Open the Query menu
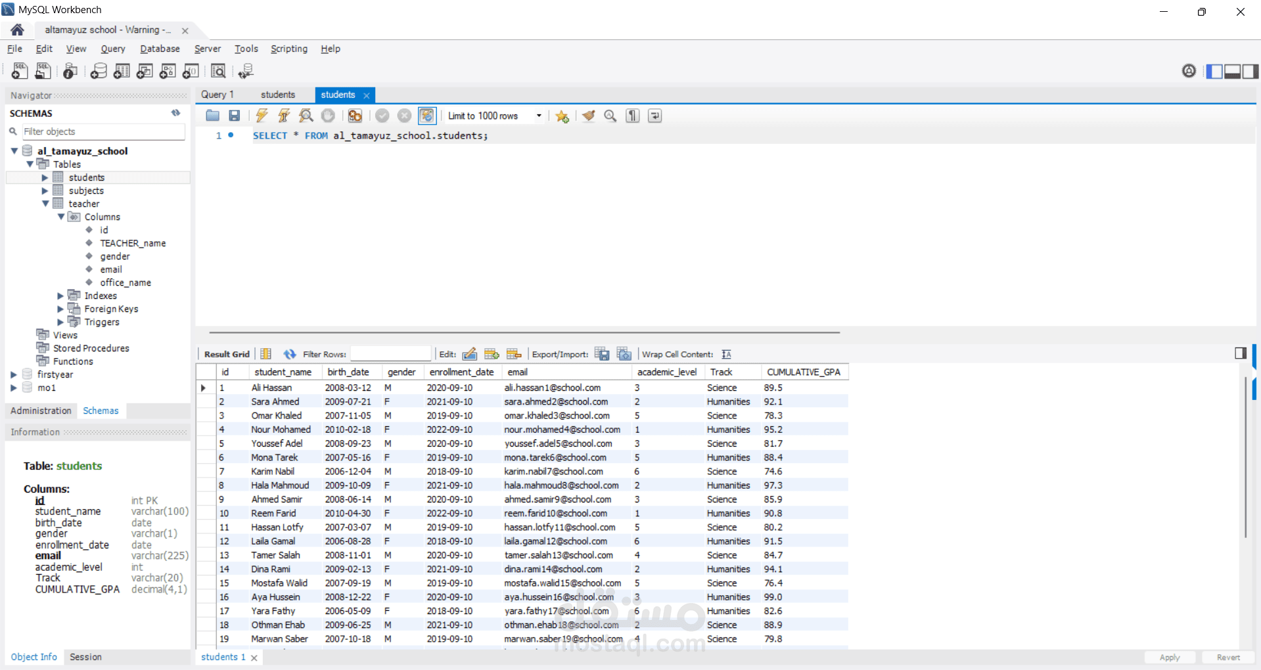 point(113,49)
